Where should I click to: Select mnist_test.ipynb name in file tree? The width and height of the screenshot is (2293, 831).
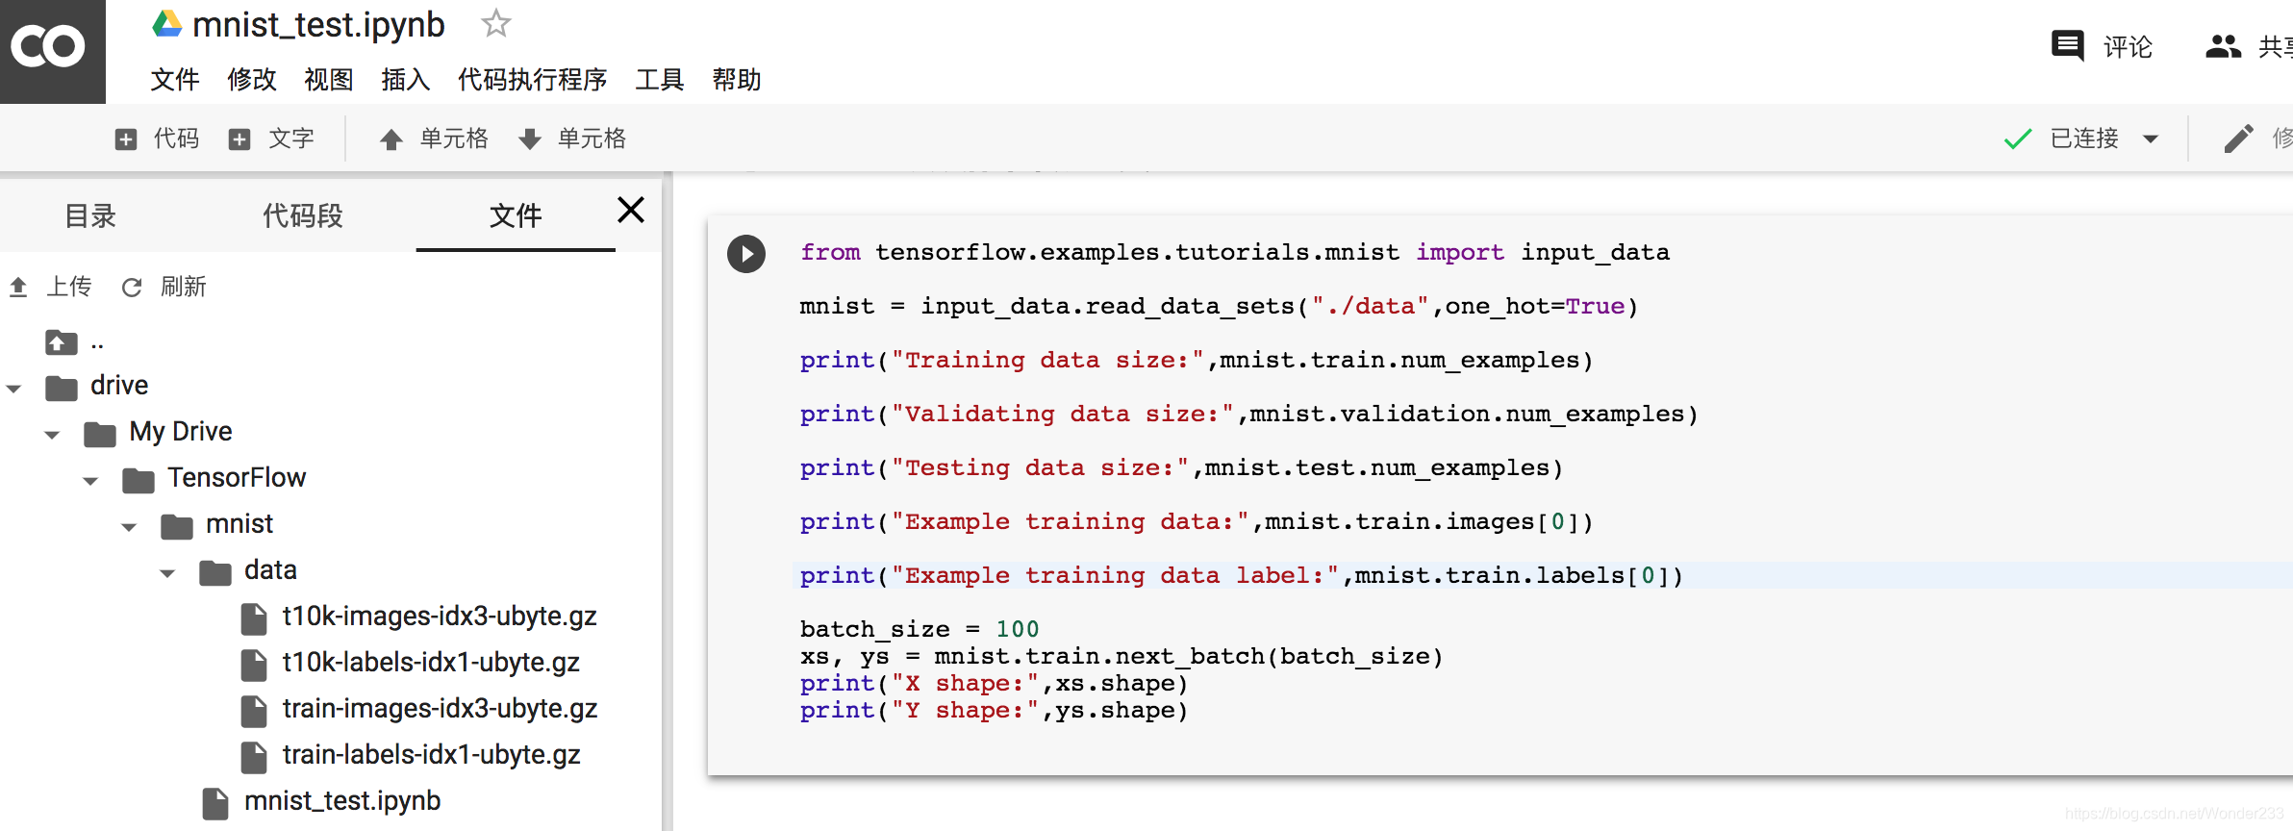pyautogui.click(x=342, y=801)
